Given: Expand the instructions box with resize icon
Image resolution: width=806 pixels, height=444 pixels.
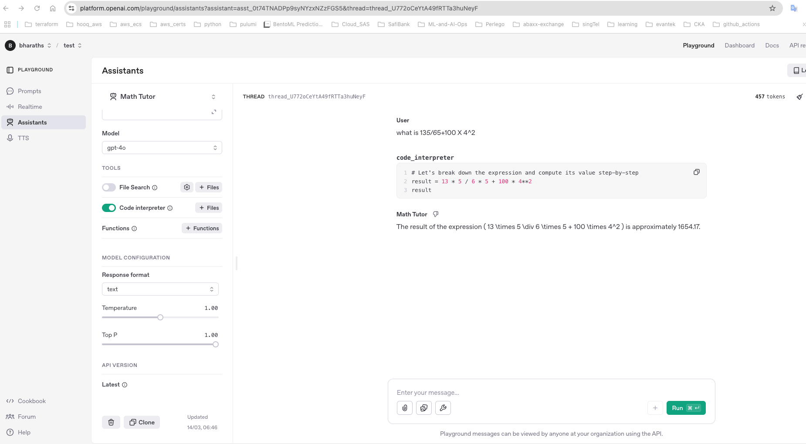Looking at the screenshot, I should (214, 112).
